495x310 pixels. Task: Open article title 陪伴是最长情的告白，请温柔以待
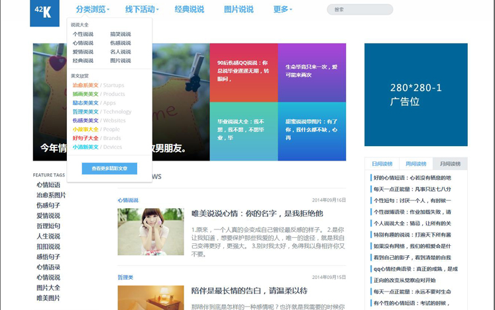[249, 291]
